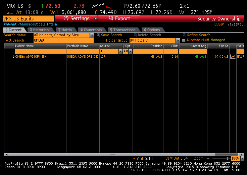
Task: Click Holder Name filter field
Action: [40, 51]
